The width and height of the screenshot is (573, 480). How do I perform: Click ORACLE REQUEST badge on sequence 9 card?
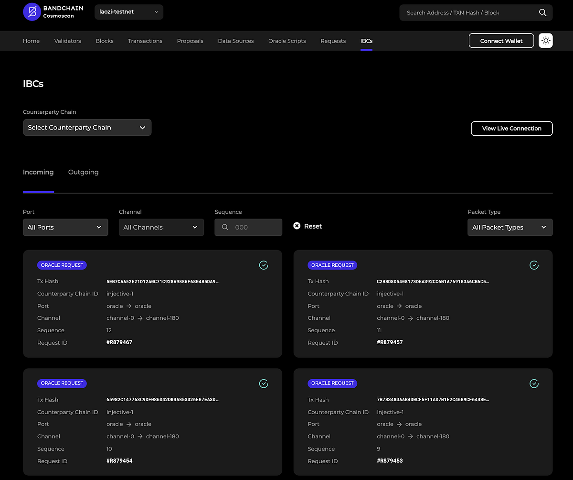[x=332, y=383]
